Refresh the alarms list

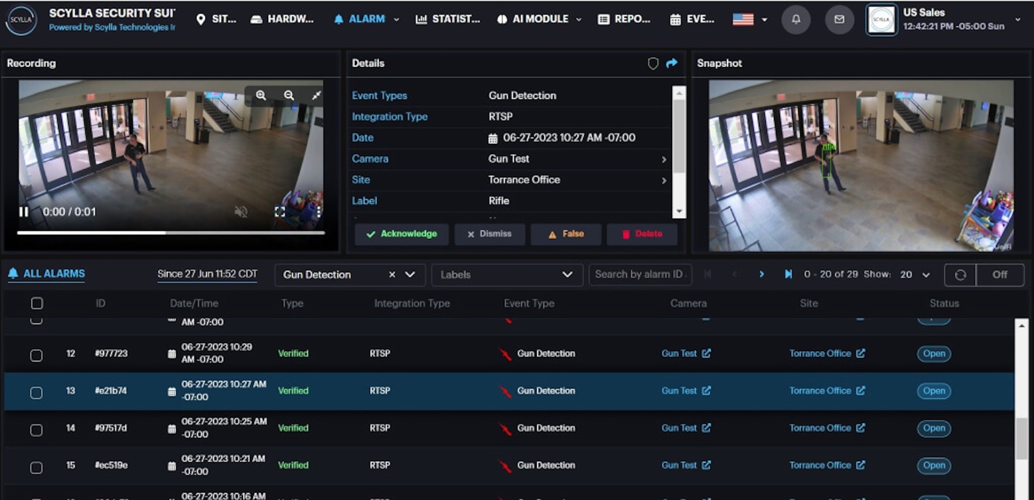click(960, 275)
